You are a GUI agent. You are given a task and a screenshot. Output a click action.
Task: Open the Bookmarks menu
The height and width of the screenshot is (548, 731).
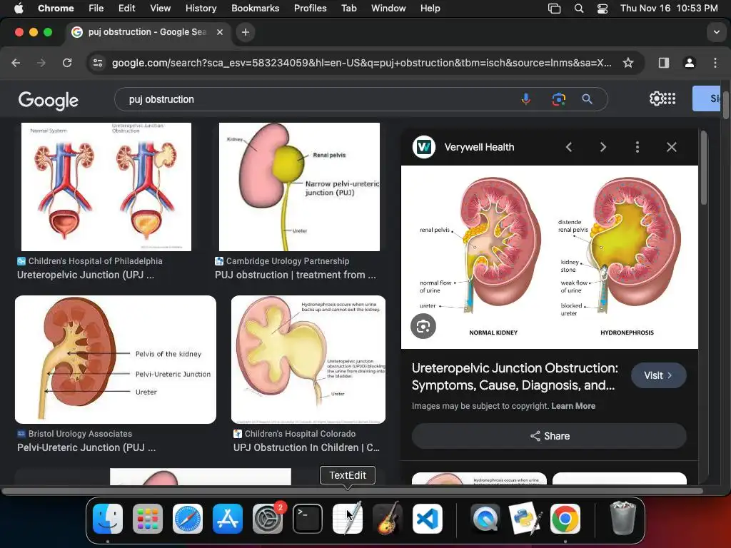tap(255, 9)
